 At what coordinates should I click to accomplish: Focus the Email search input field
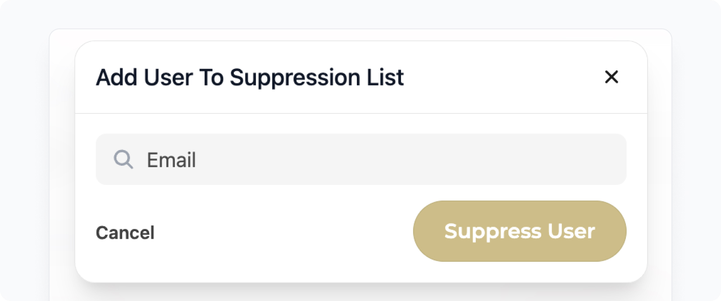361,159
